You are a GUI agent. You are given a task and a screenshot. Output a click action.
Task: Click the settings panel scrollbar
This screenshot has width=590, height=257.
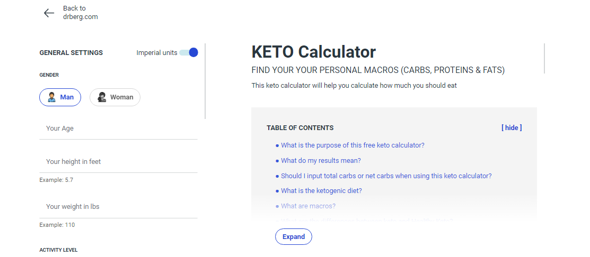coord(205,81)
